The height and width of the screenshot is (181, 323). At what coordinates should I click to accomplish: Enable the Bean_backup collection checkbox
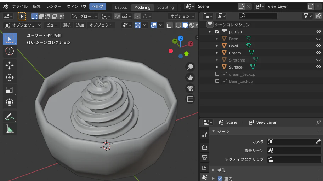click(217, 81)
